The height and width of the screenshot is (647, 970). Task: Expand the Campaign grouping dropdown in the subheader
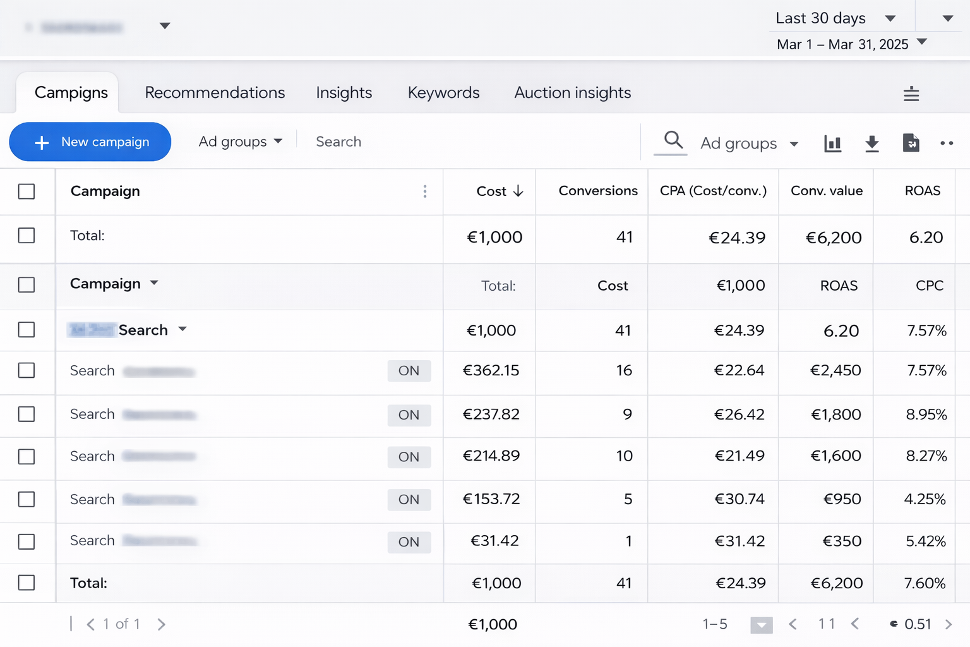[x=154, y=284]
